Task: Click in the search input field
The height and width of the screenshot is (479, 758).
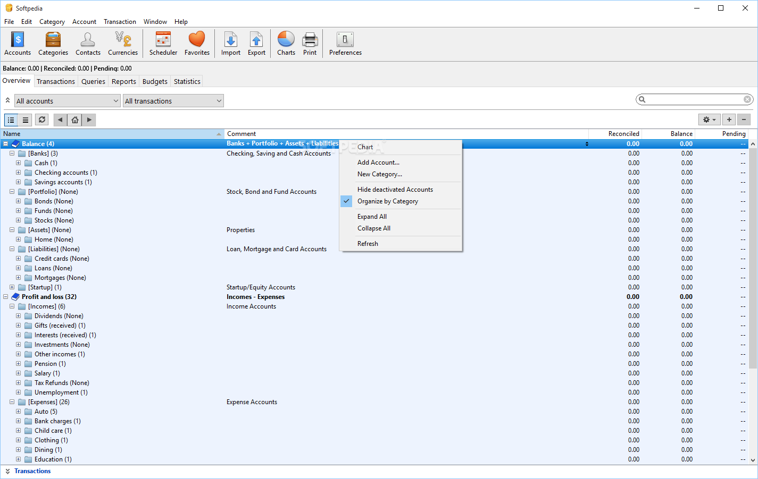Action: [x=694, y=99]
